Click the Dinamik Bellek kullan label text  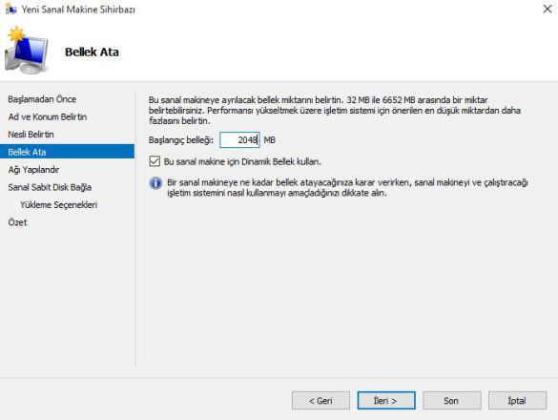tap(242, 161)
